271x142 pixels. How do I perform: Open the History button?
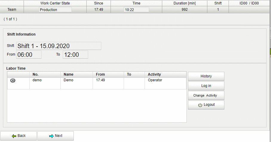click(x=206, y=76)
